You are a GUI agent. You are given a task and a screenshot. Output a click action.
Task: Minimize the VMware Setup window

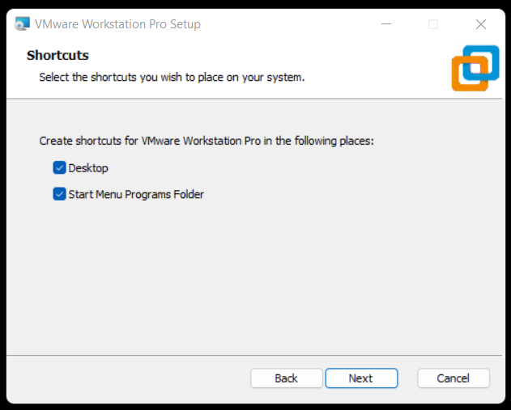click(386, 24)
